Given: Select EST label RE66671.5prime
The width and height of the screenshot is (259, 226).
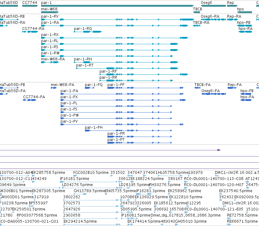Looking at the screenshot, I should [x=242, y=221].
